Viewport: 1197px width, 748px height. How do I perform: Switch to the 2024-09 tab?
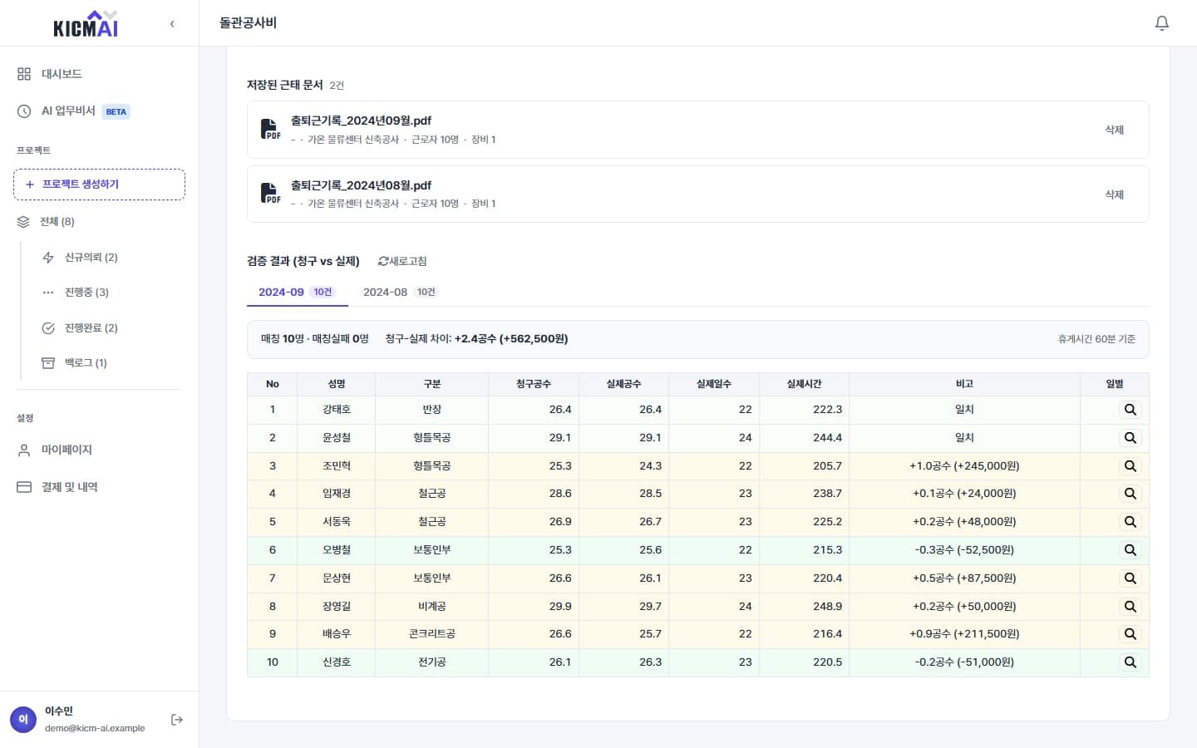[x=297, y=293]
